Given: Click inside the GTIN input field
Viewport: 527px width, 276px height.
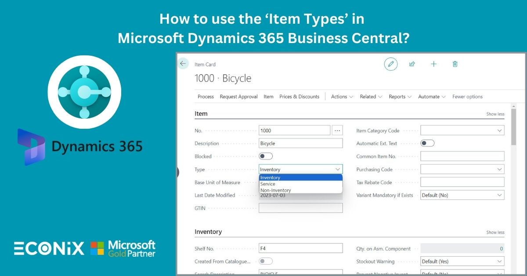Looking at the screenshot, I should (300, 207).
